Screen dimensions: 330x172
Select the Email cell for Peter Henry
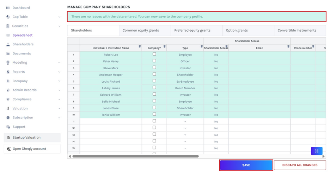pyautogui.click(x=259, y=62)
